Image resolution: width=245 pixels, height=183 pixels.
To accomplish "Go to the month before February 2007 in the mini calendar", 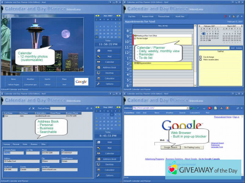I will click(199, 26).
